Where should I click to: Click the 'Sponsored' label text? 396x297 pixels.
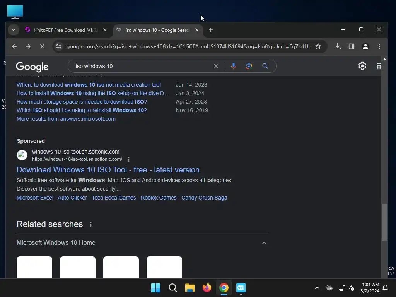click(31, 141)
